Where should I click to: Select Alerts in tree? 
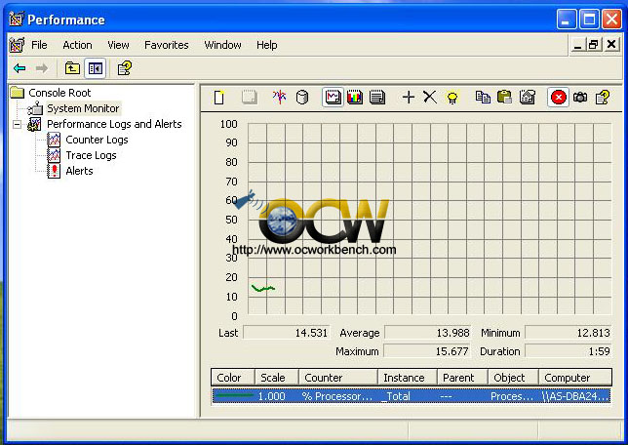coord(79,171)
